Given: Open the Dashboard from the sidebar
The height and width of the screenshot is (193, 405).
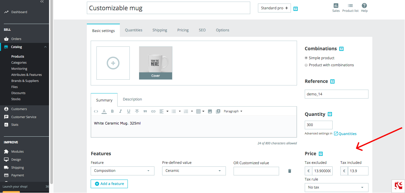Looking at the screenshot, I should pos(19,12).
